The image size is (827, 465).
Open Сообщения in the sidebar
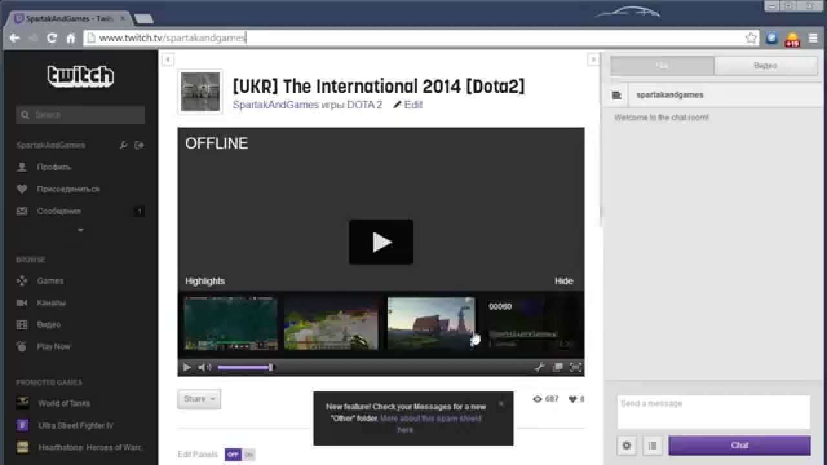(x=58, y=211)
